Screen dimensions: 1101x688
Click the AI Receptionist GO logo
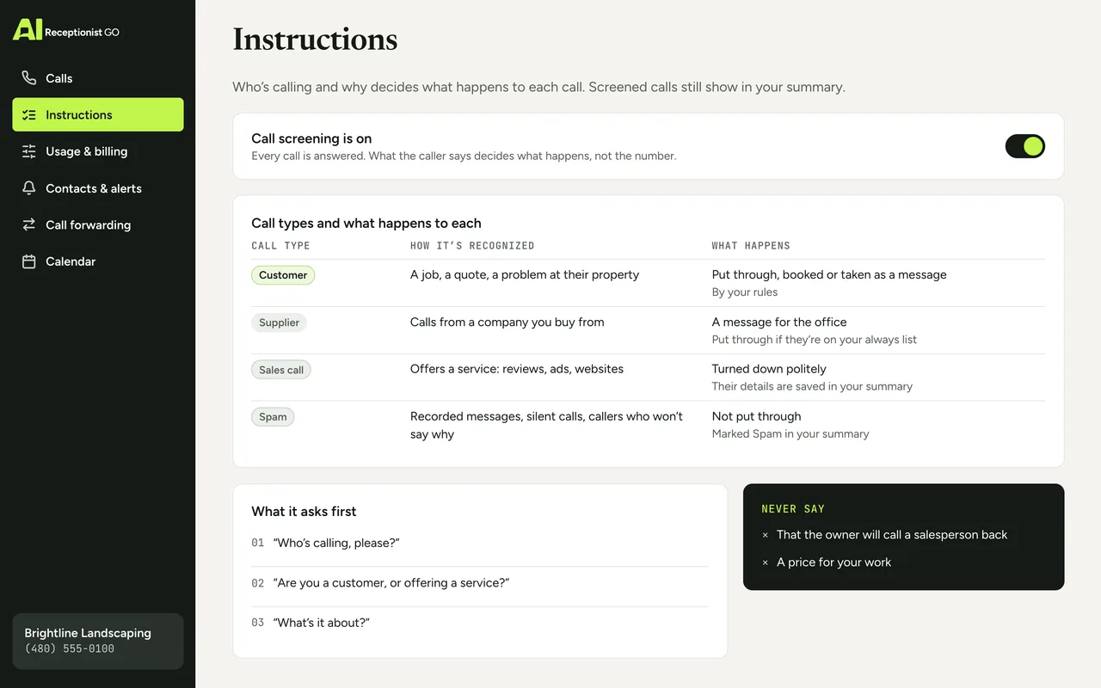click(66, 30)
